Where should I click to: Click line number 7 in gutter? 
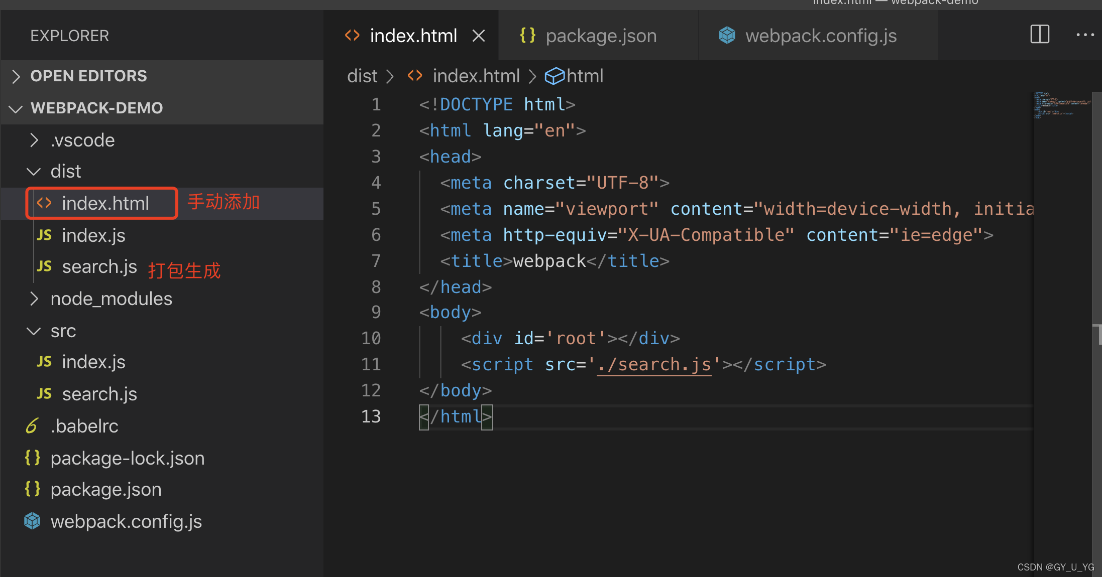[376, 261]
